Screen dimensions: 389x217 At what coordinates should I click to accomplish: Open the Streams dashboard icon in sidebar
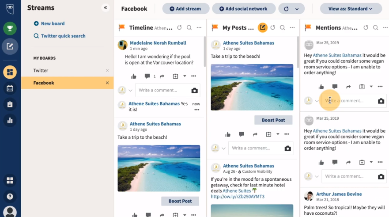click(10, 72)
